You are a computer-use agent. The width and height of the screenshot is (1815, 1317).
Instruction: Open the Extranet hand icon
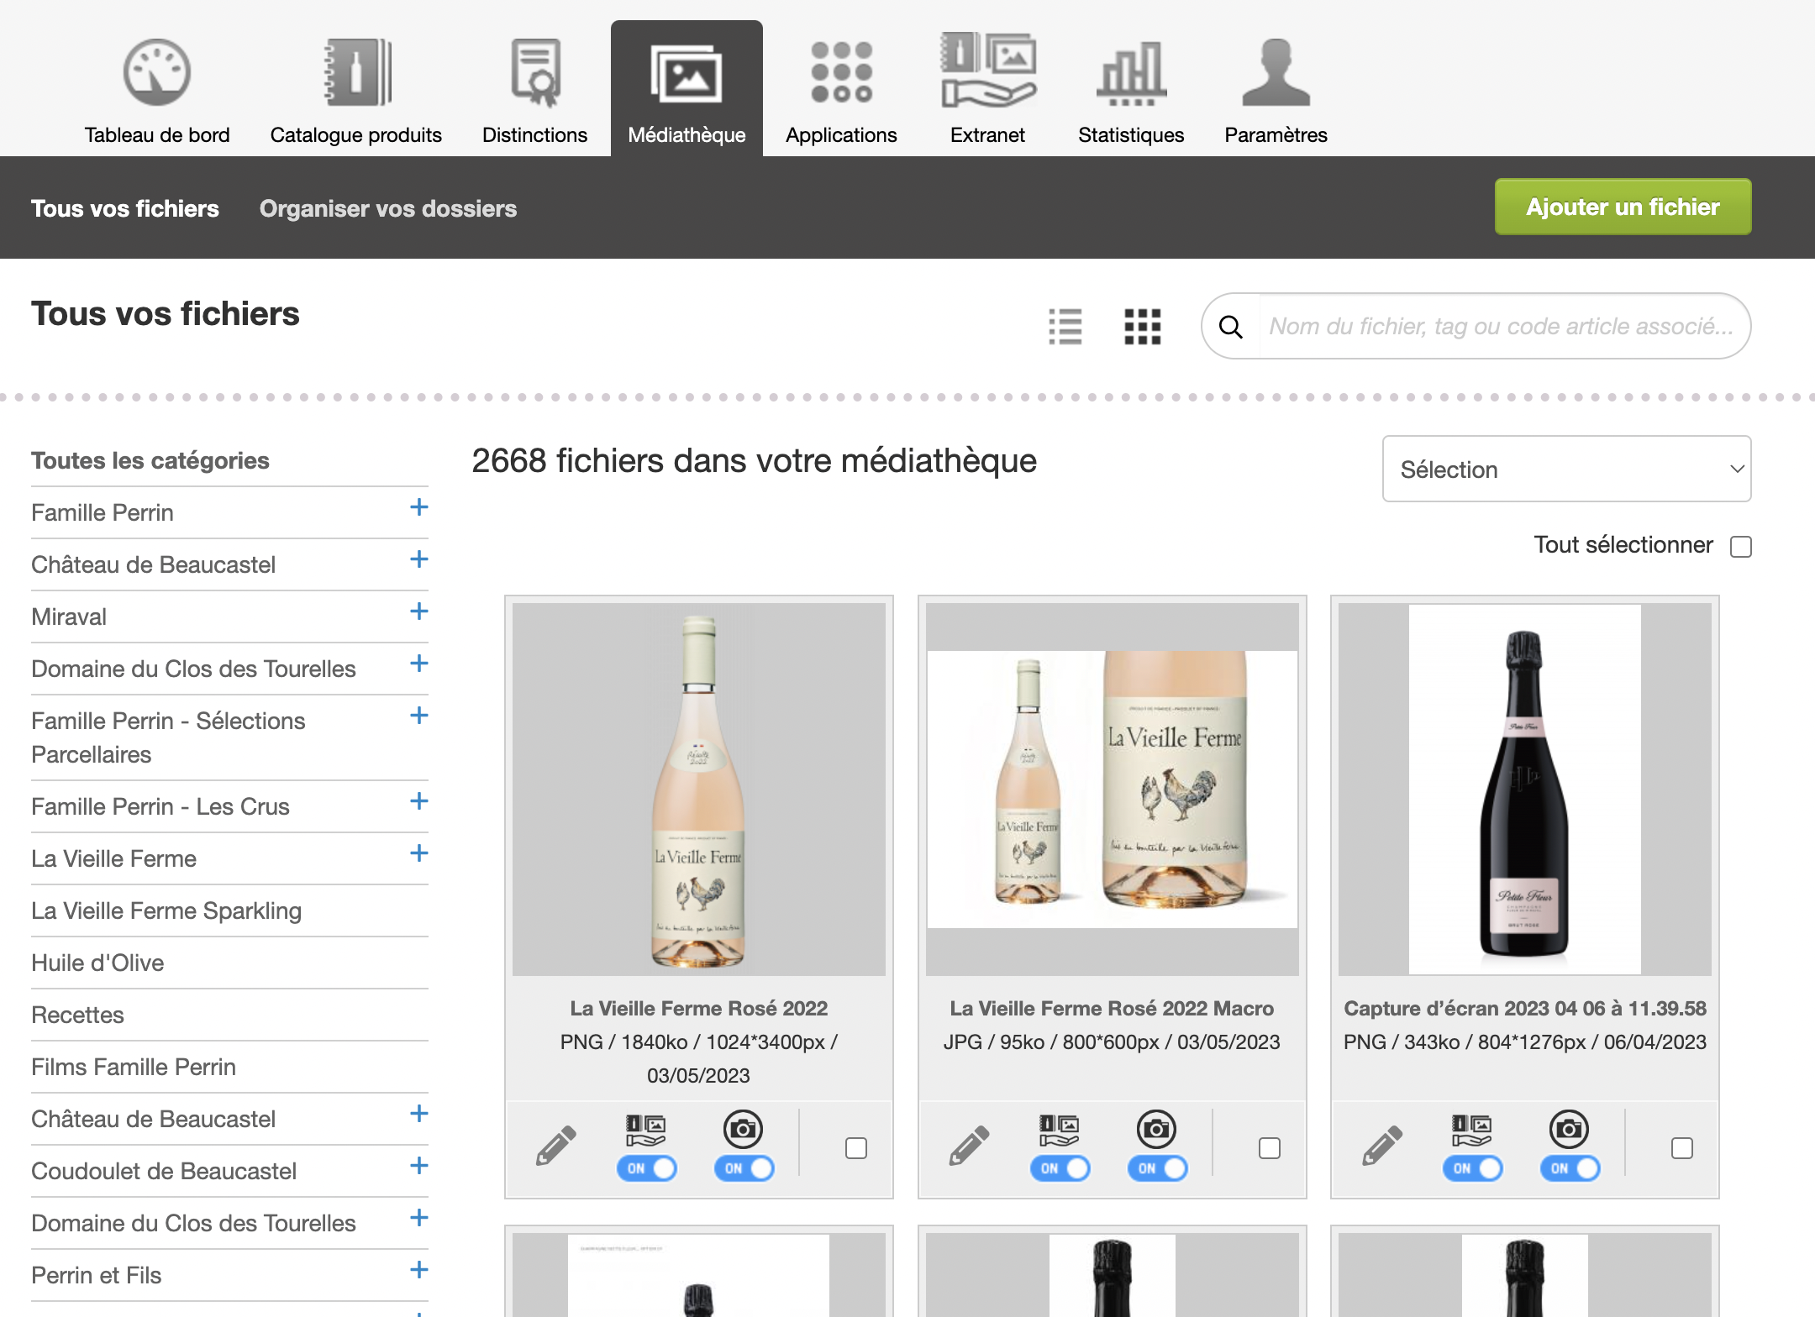[x=988, y=71]
